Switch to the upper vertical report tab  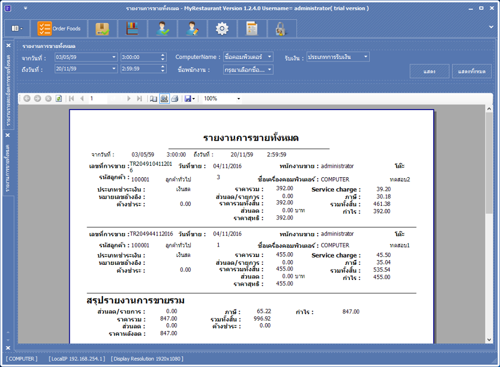pos(8,90)
